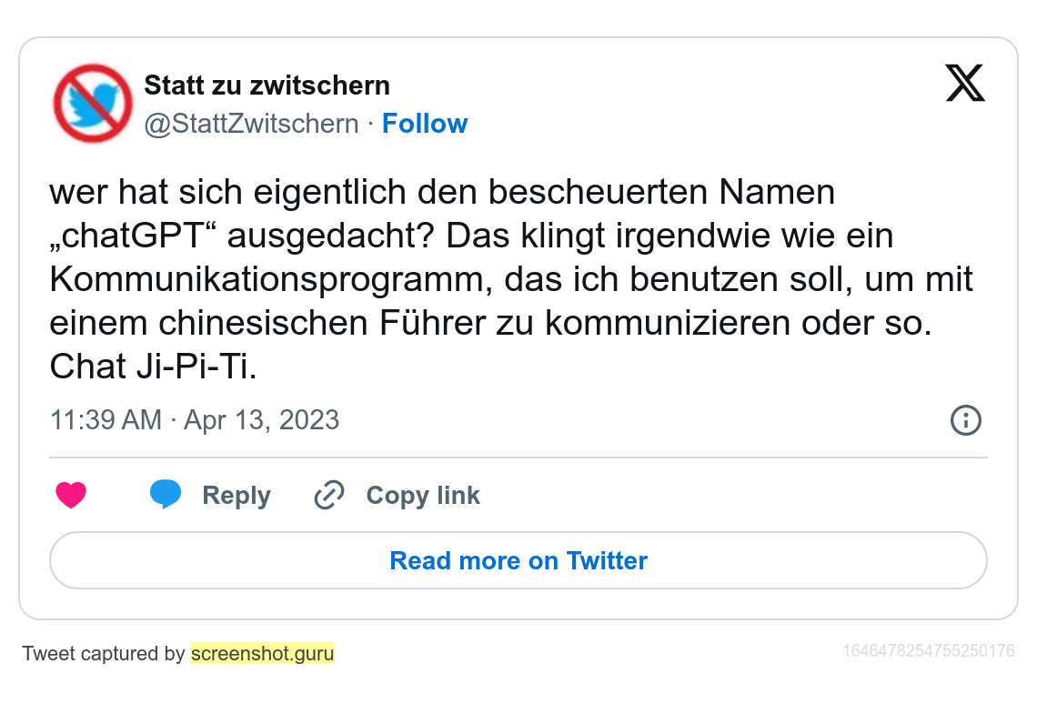This screenshot has width=1037, height=704.
Task: Click the @StattZwitschern handle
Action: (252, 124)
